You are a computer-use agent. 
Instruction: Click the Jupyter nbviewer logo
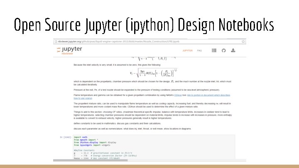(x=69, y=51)
